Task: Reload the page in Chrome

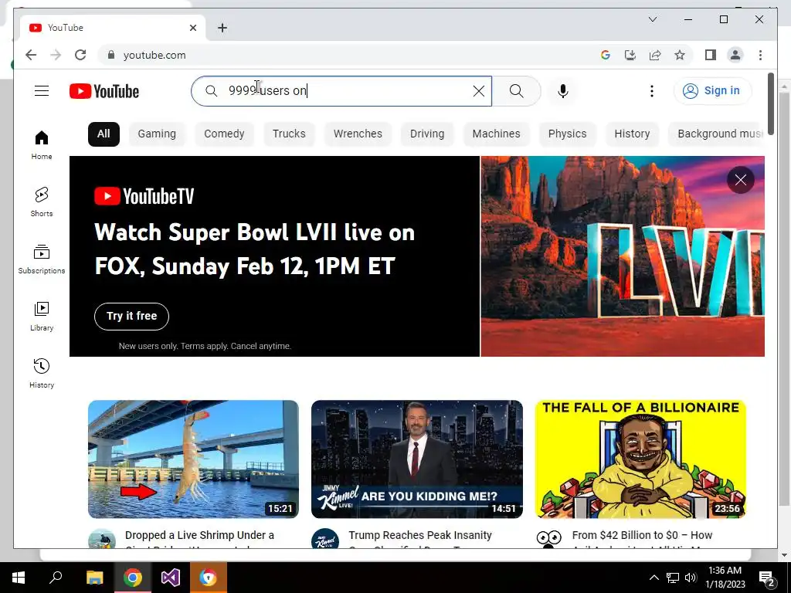Action: coord(80,55)
